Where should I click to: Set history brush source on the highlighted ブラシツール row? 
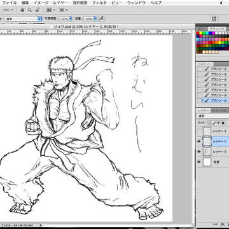[198, 101]
